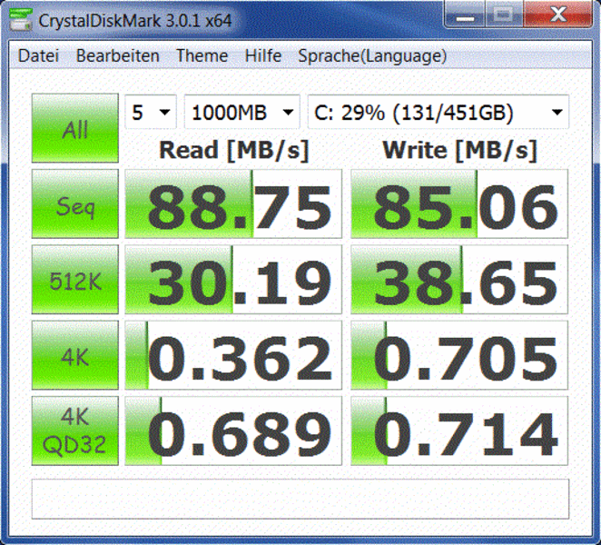
Task: Click the Write [MB/s] column header
Action: 459,150
